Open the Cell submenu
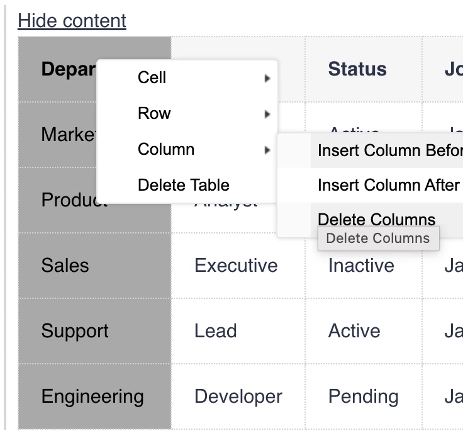The image size is (463, 438). coord(152,77)
